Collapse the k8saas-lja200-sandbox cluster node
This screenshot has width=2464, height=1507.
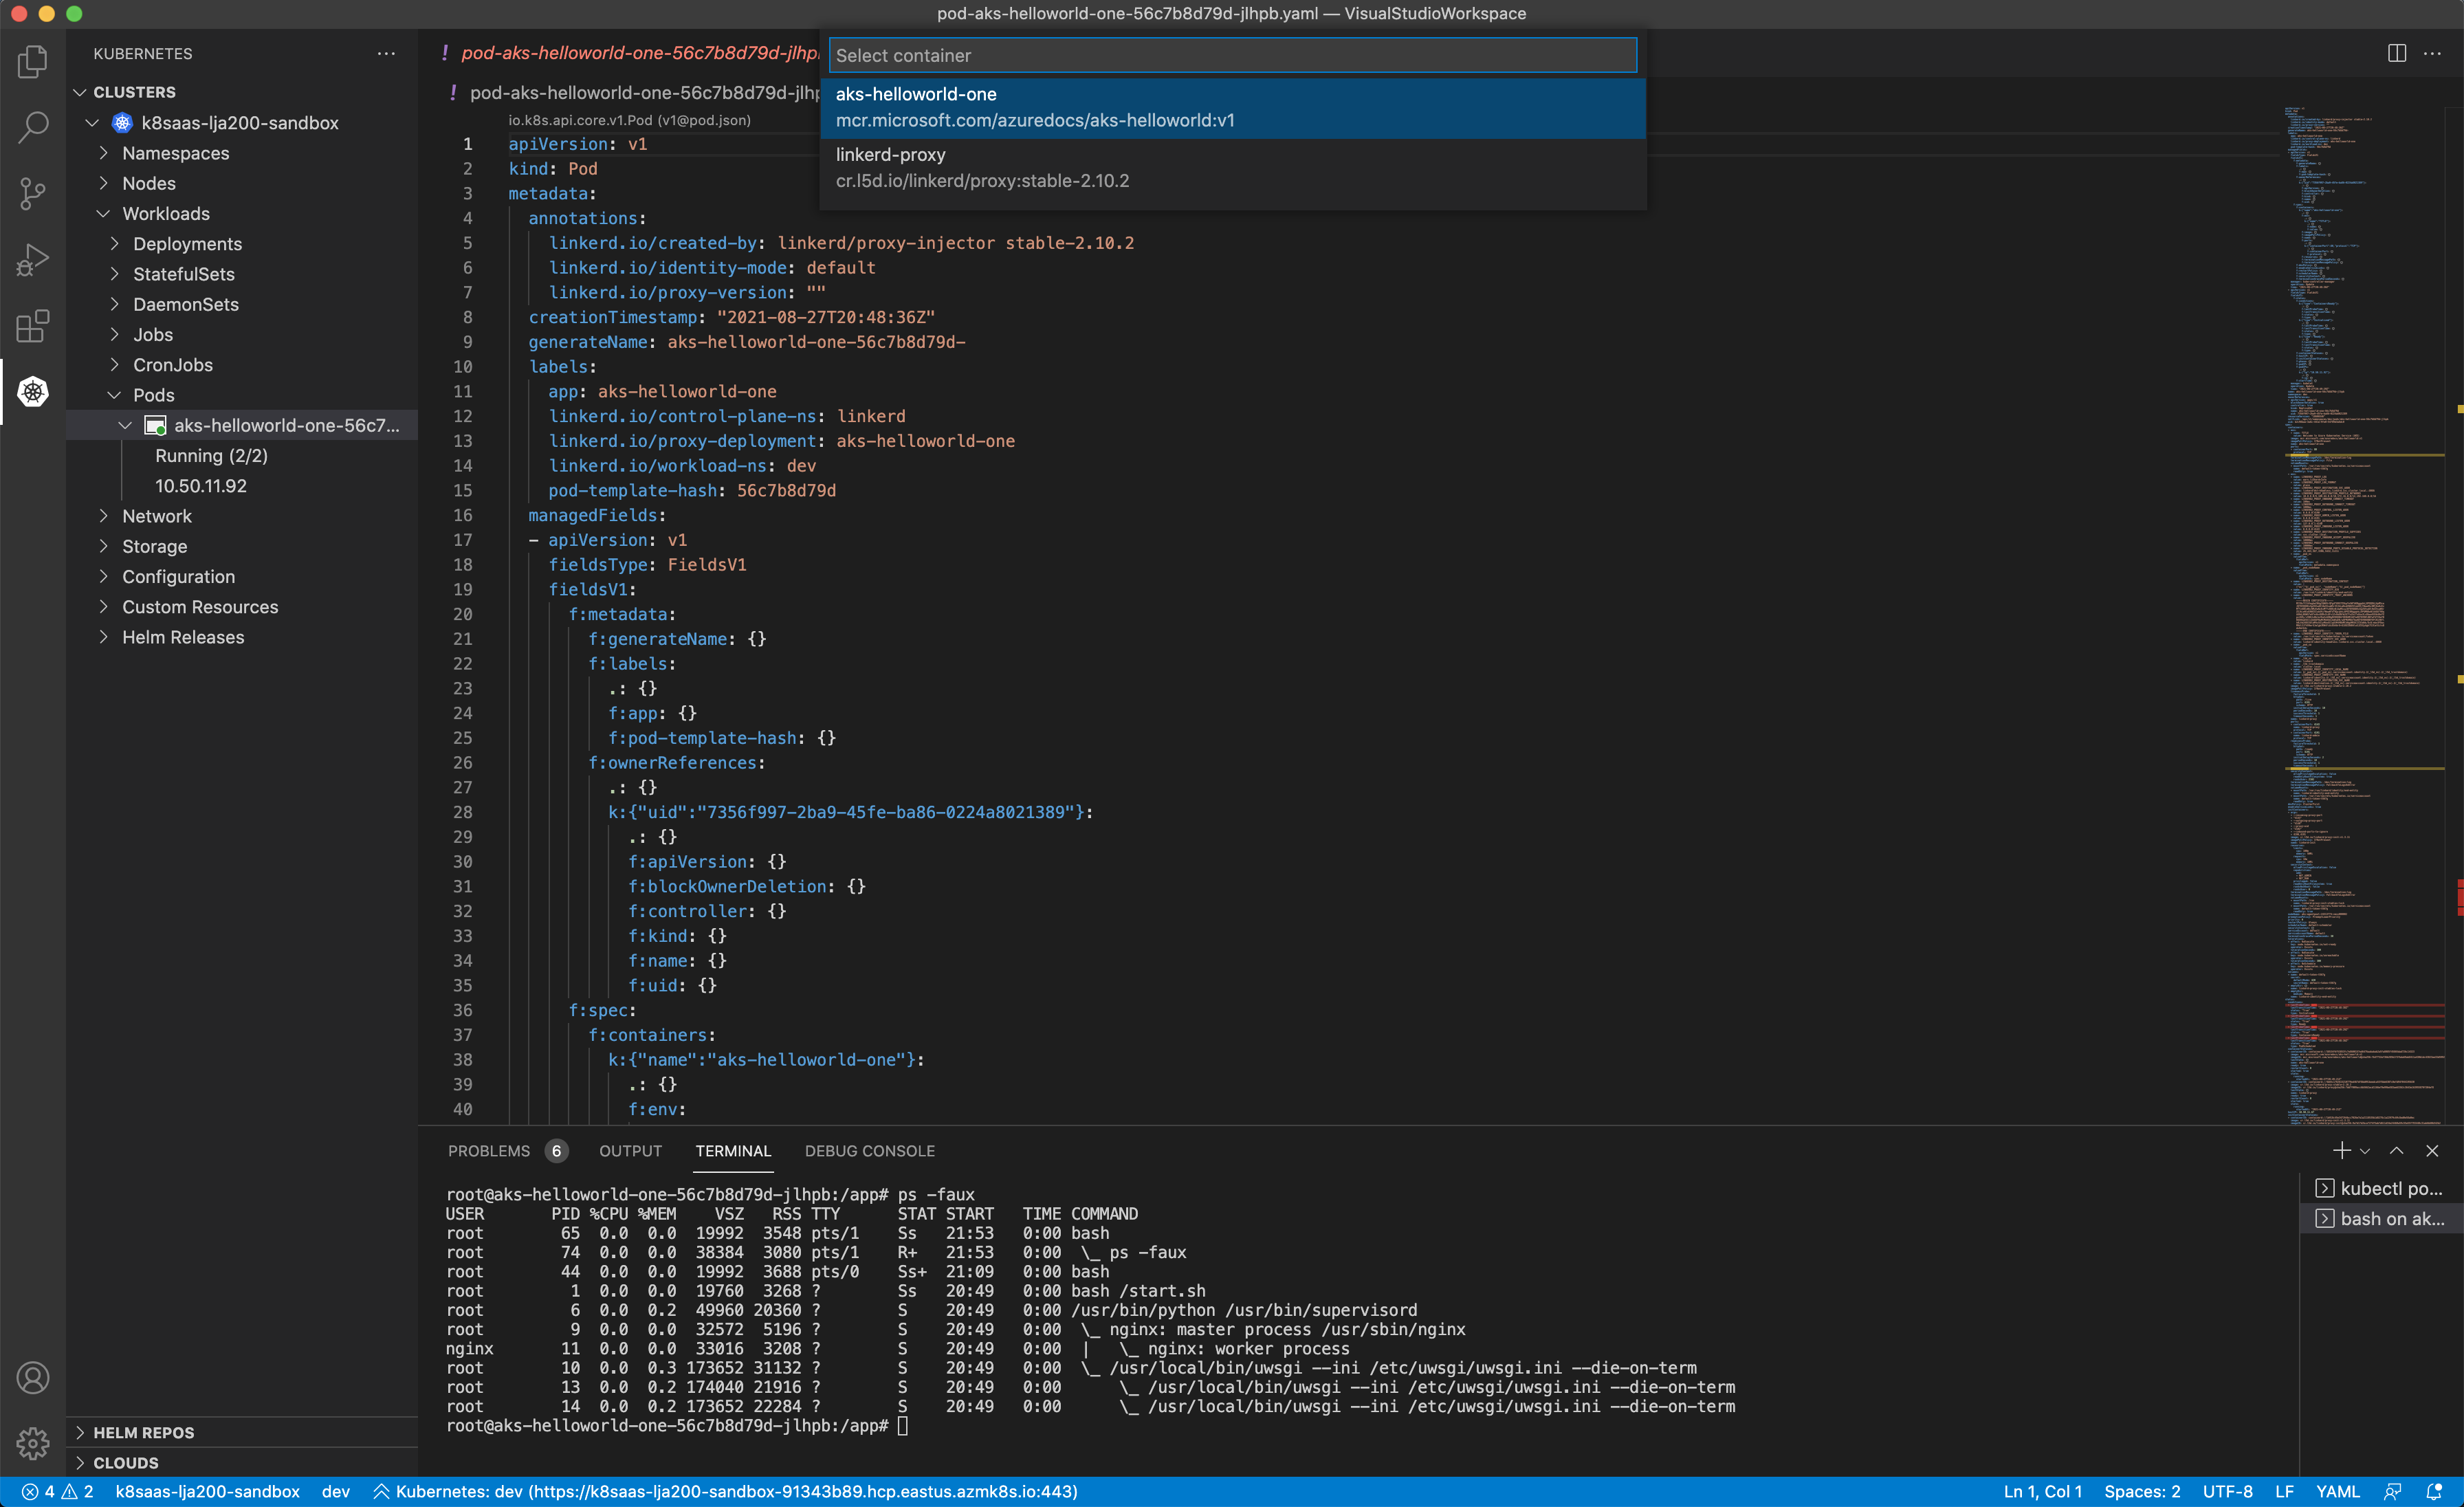point(92,123)
